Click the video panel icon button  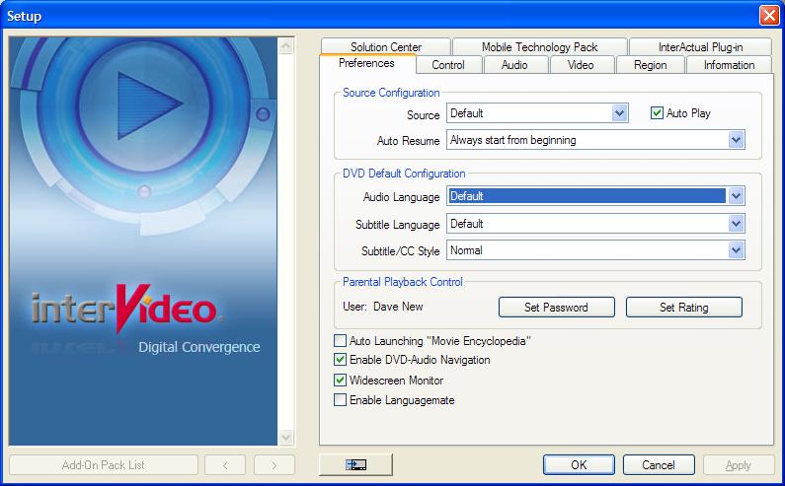point(355,465)
